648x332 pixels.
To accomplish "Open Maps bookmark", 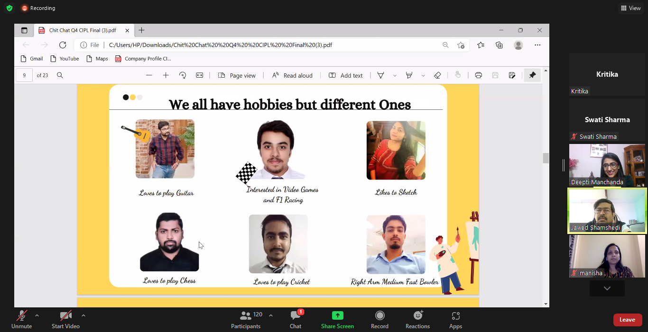I will pyautogui.click(x=97, y=59).
